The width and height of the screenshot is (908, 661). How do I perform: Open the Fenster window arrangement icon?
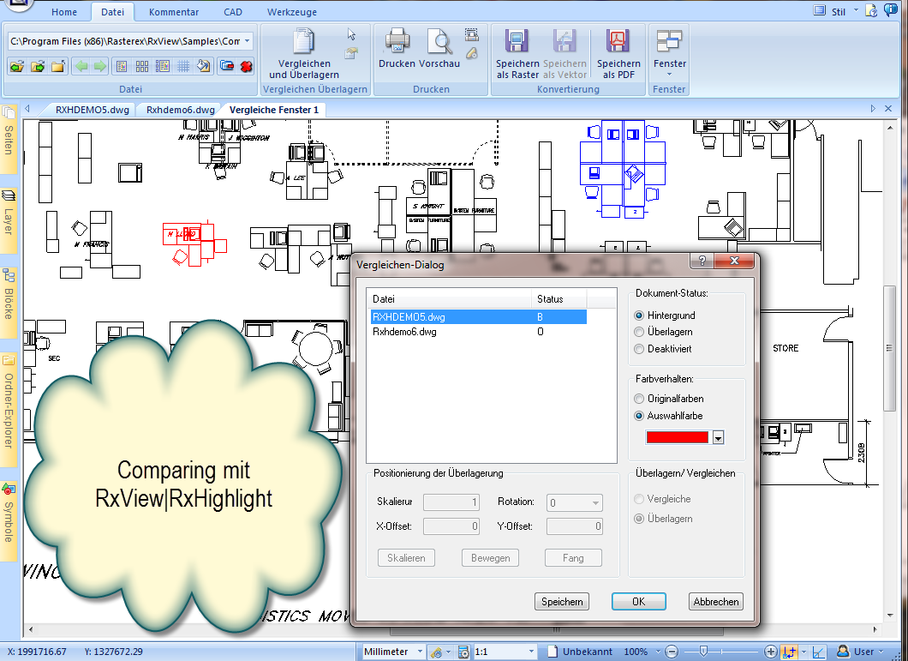point(669,41)
